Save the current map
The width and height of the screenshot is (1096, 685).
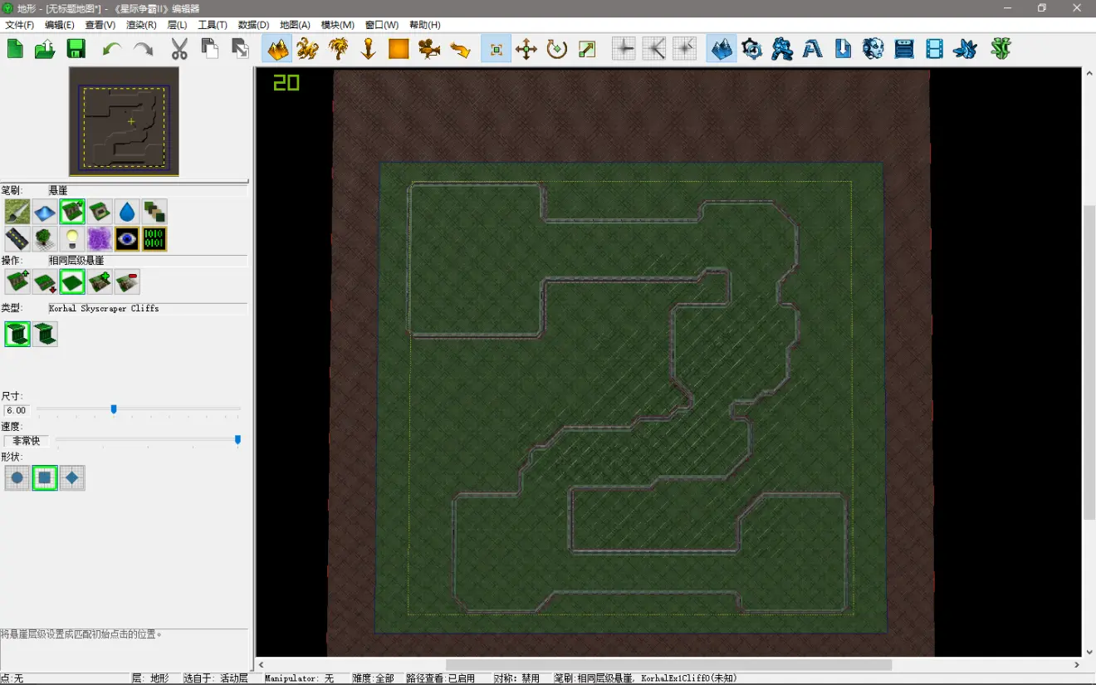76,49
